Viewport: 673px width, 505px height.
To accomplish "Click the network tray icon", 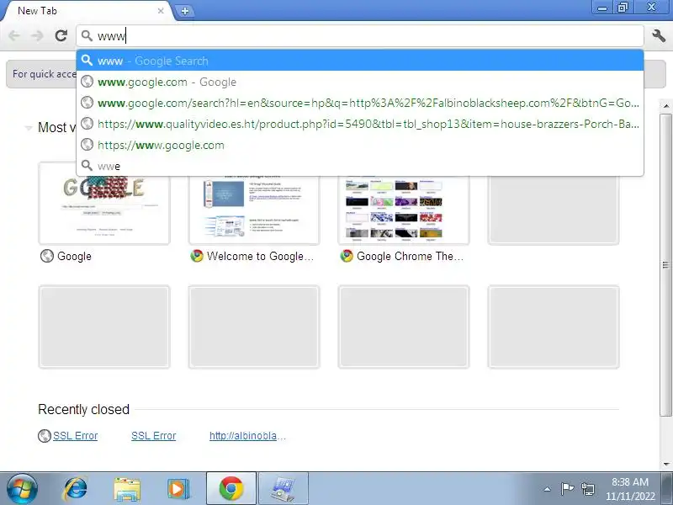I will pos(587,489).
